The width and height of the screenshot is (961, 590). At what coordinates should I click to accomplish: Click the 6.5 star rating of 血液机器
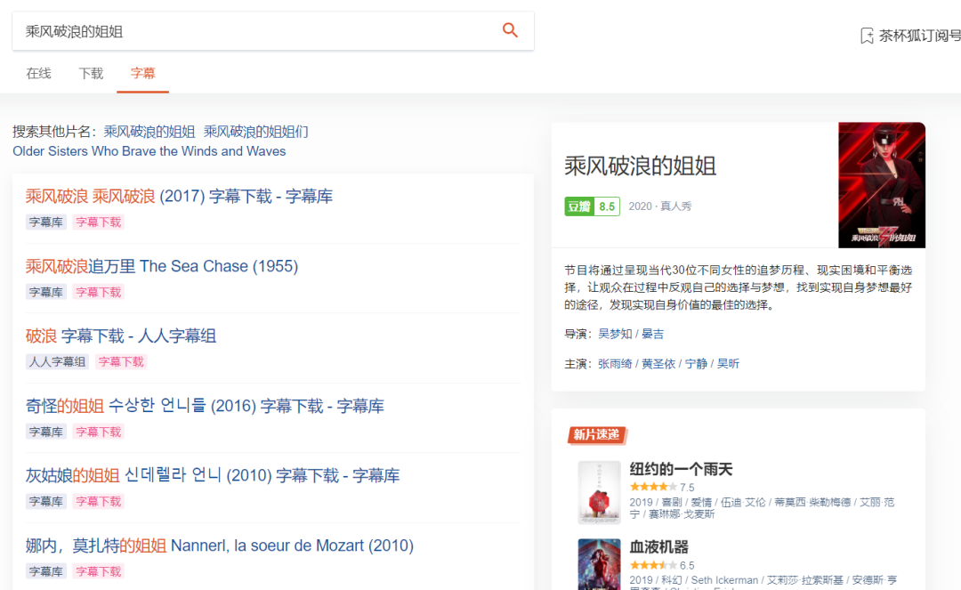click(x=662, y=565)
